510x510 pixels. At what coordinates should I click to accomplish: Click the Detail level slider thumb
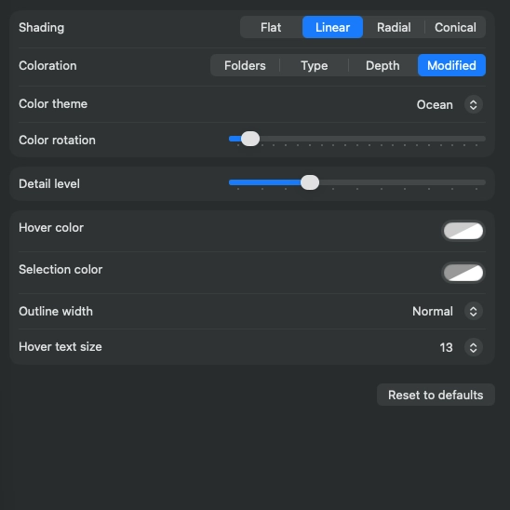pos(310,182)
